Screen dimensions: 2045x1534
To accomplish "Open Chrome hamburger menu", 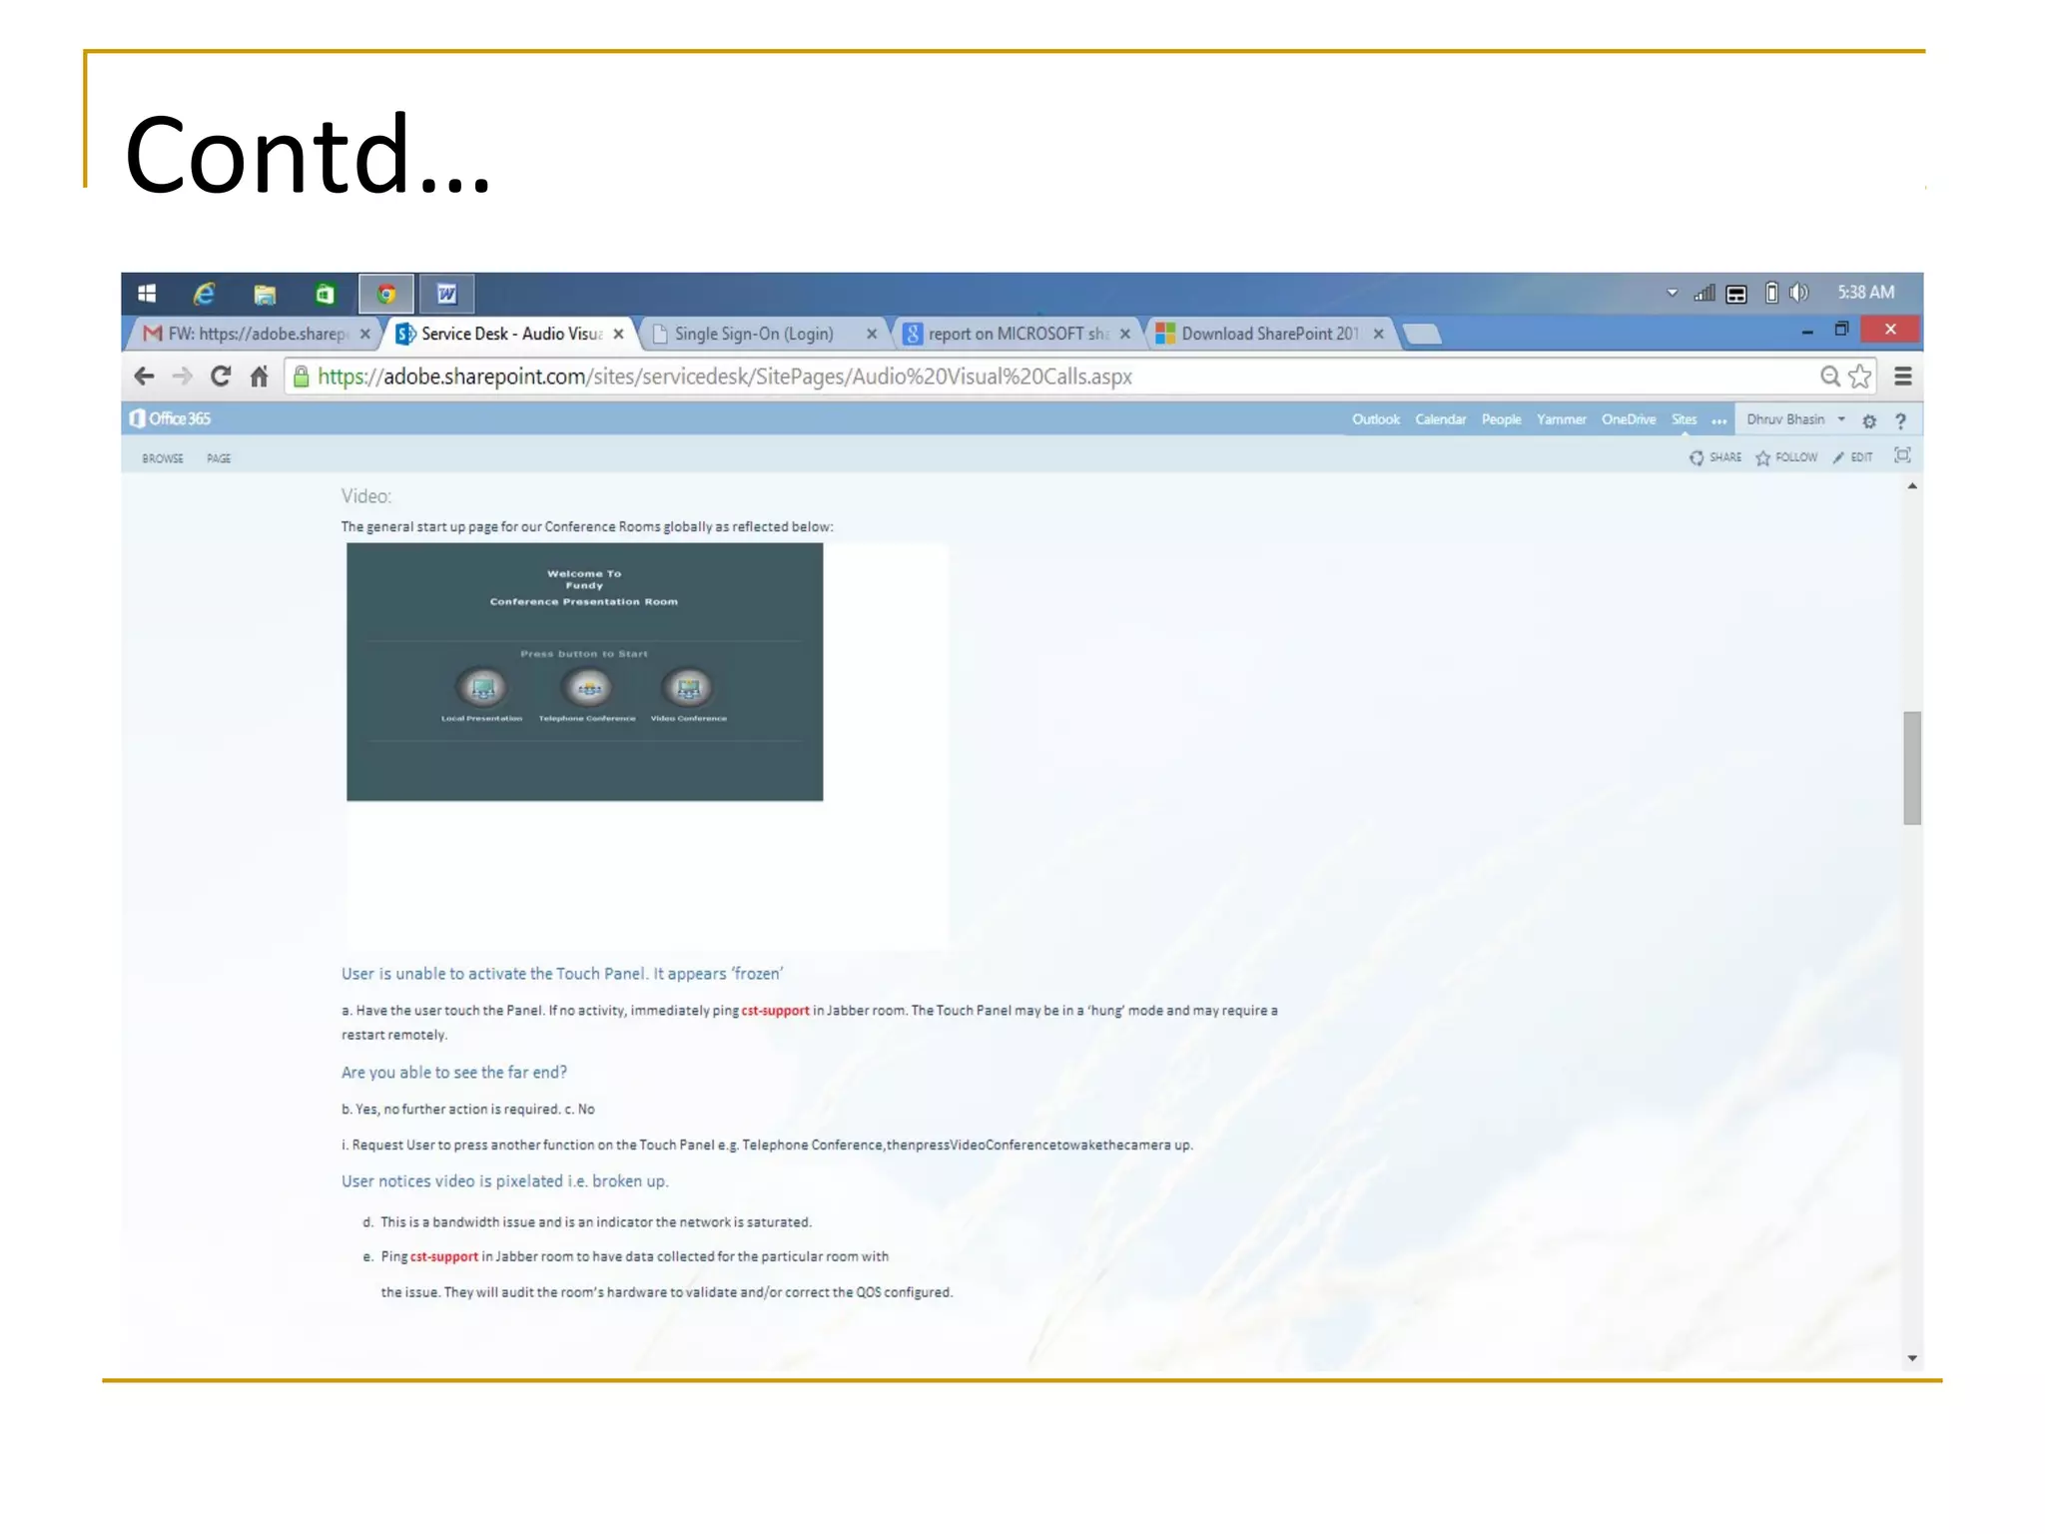I will click(x=1903, y=377).
